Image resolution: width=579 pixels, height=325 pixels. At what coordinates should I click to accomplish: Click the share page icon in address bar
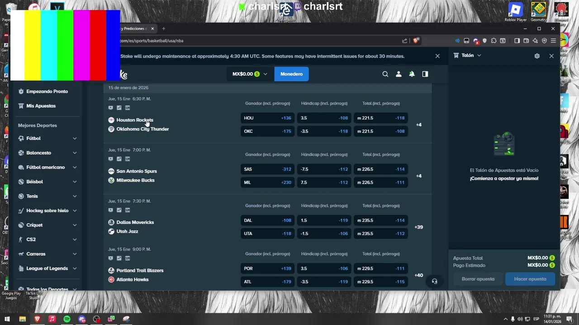point(404,41)
